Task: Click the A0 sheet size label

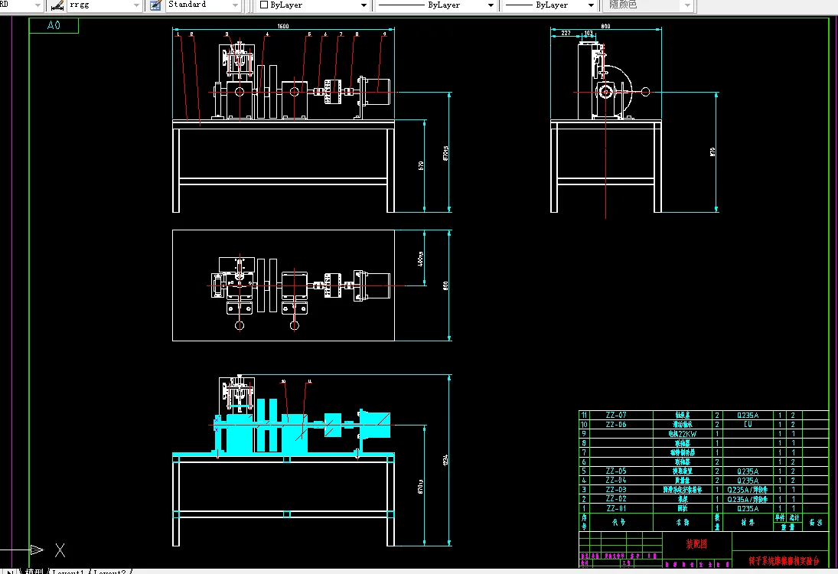Action: 54,25
